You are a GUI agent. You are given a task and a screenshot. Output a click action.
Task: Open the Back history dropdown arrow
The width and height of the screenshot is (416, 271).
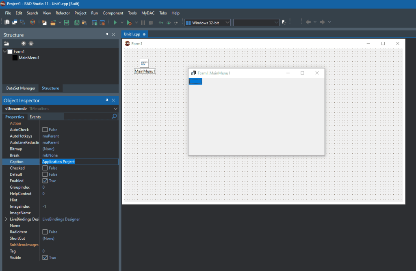315,22
